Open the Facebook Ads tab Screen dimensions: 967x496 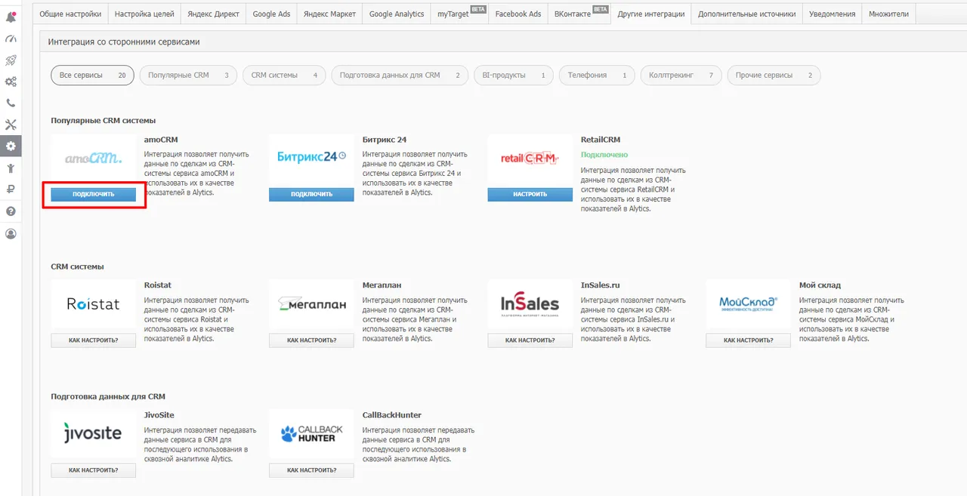[x=518, y=14]
